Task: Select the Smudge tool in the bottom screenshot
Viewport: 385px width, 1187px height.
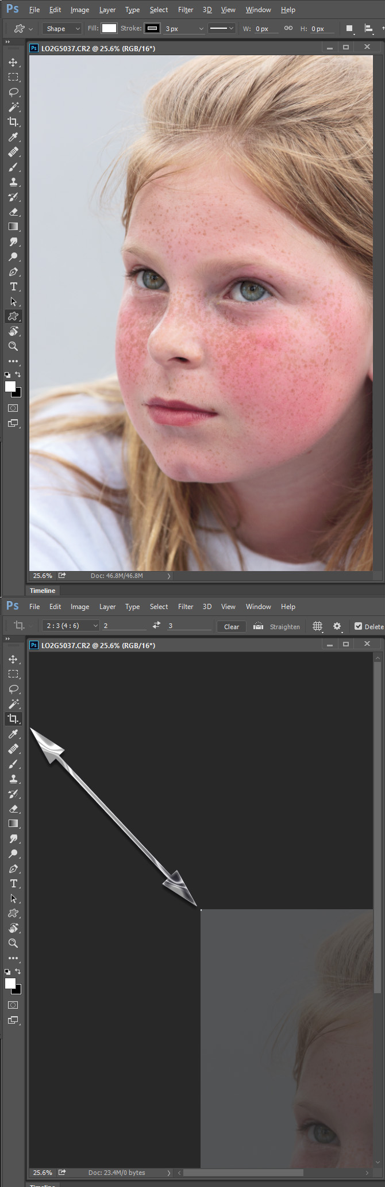Action: pos(13,838)
